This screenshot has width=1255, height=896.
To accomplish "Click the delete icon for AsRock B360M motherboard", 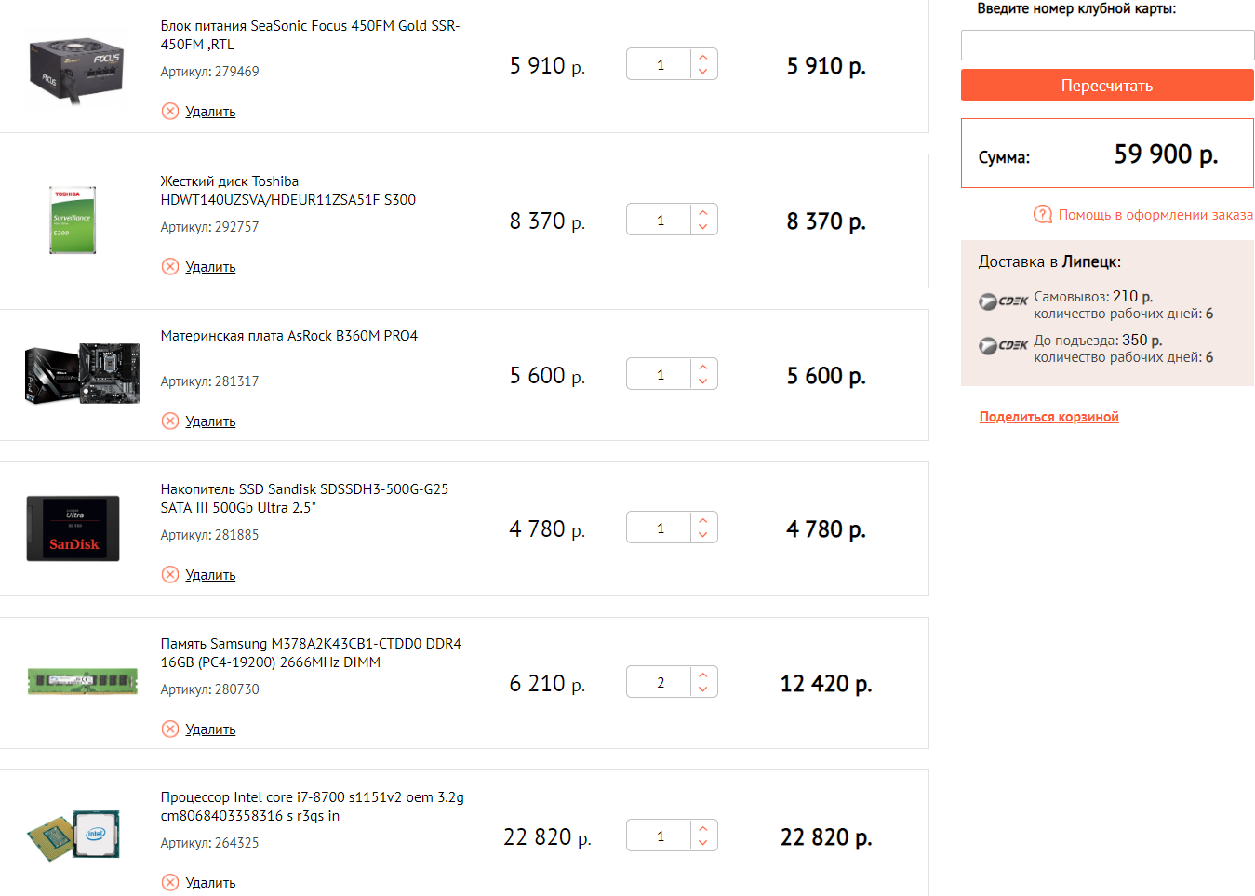I will (x=170, y=421).
